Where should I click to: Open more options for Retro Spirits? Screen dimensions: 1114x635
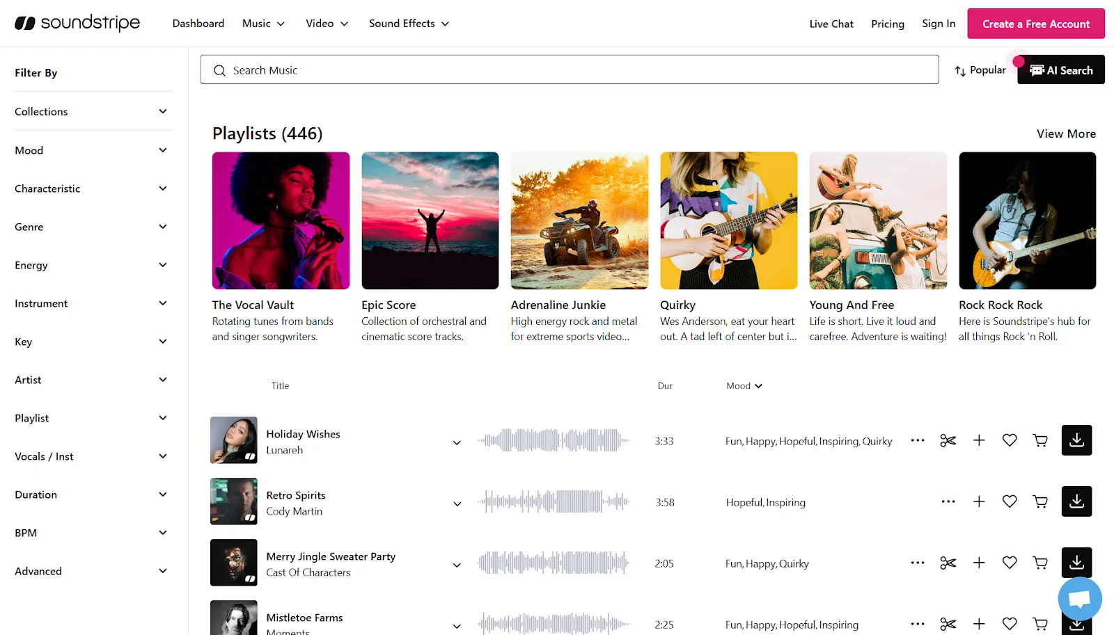[948, 501]
